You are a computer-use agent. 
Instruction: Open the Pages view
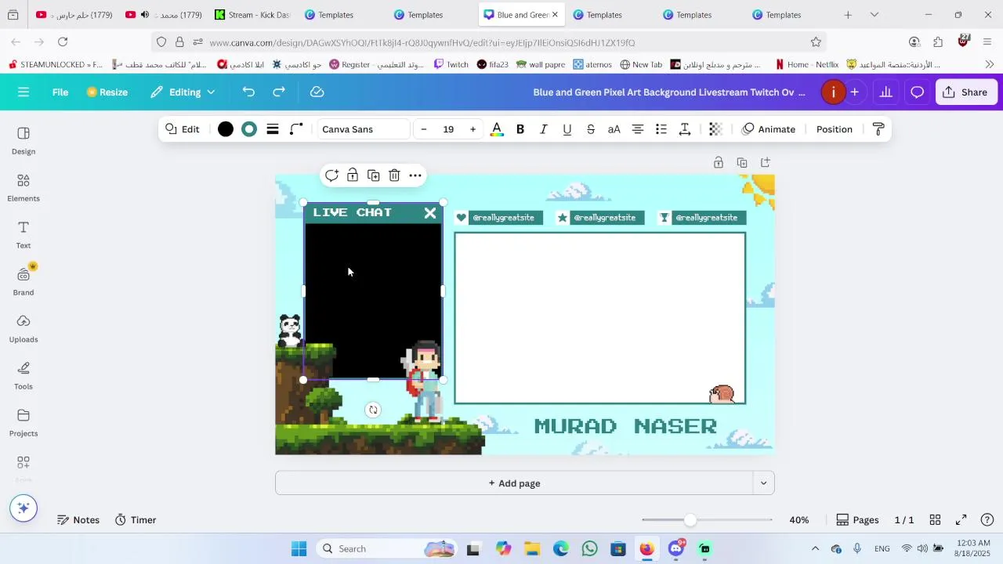(857, 520)
